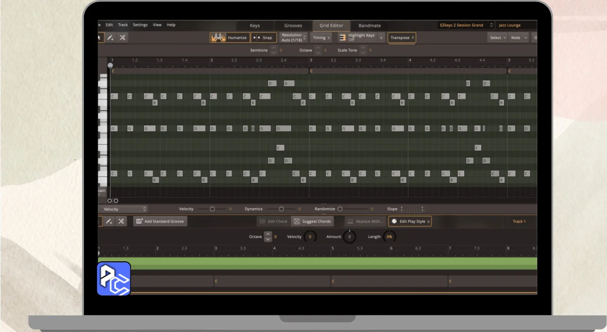Click the dice icon on Suggest Chords
This screenshot has height=332, width=607.
pyautogui.click(x=296, y=221)
